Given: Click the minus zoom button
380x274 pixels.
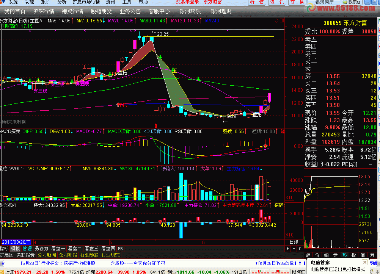Looking at the screenshot, I should pos(294,248).
